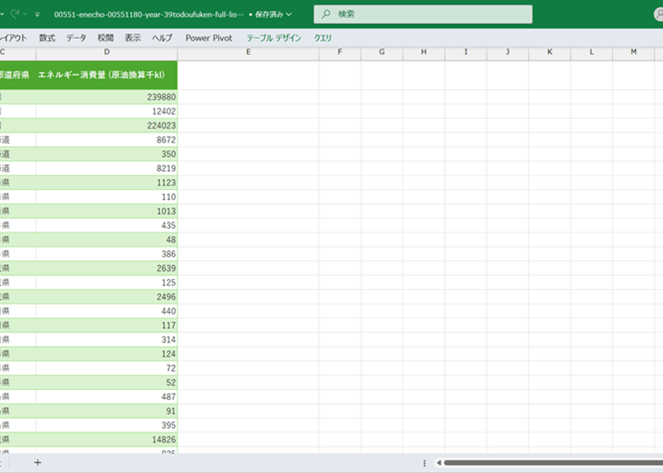Switch to テーブル デザイン tab
Image resolution: width=663 pixels, height=473 pixels.
point(273,38)
